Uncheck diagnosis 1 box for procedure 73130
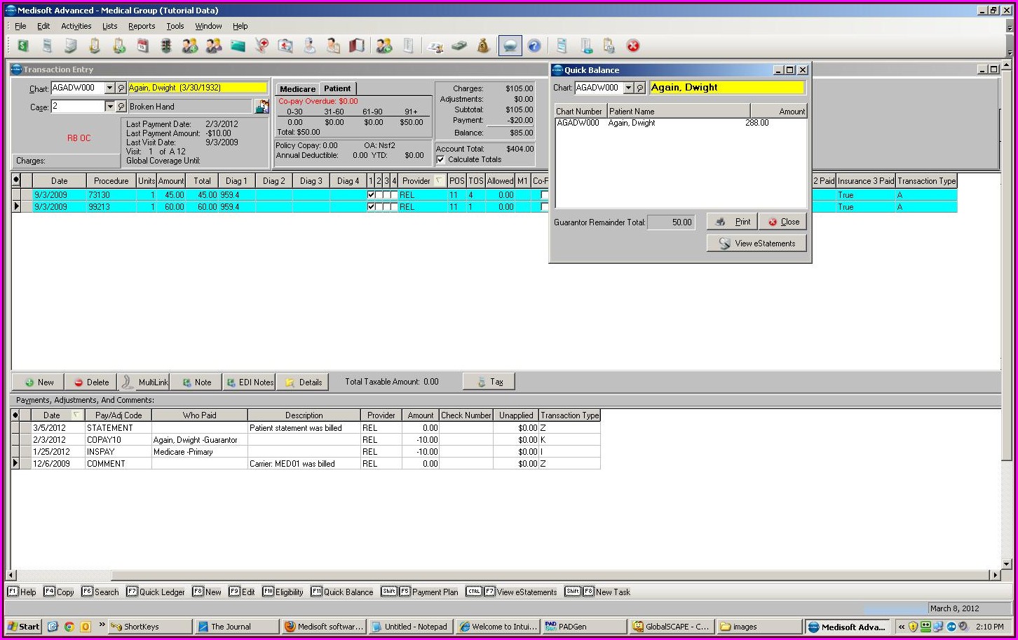The width and height of the screenshot is (1018, 640). (x=371, y=195)
